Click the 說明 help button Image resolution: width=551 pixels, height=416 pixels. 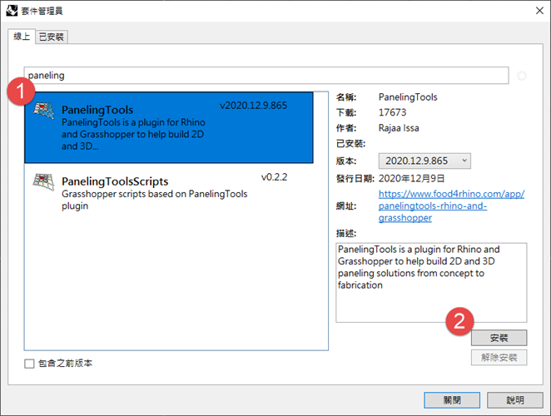pos(515,400)
